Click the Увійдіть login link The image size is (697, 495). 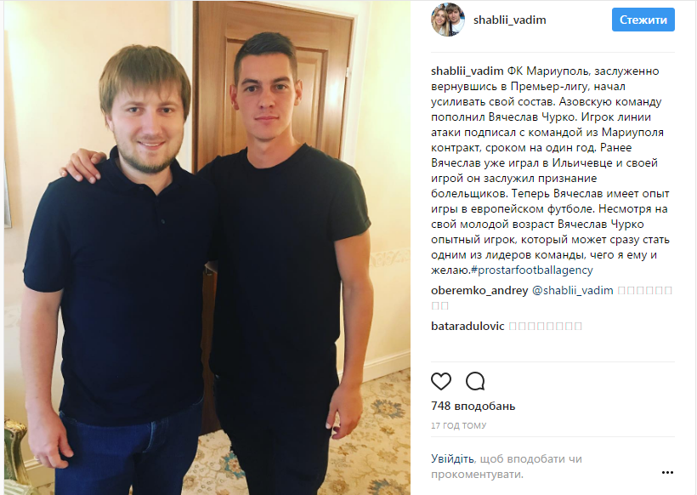click(452, 458)
